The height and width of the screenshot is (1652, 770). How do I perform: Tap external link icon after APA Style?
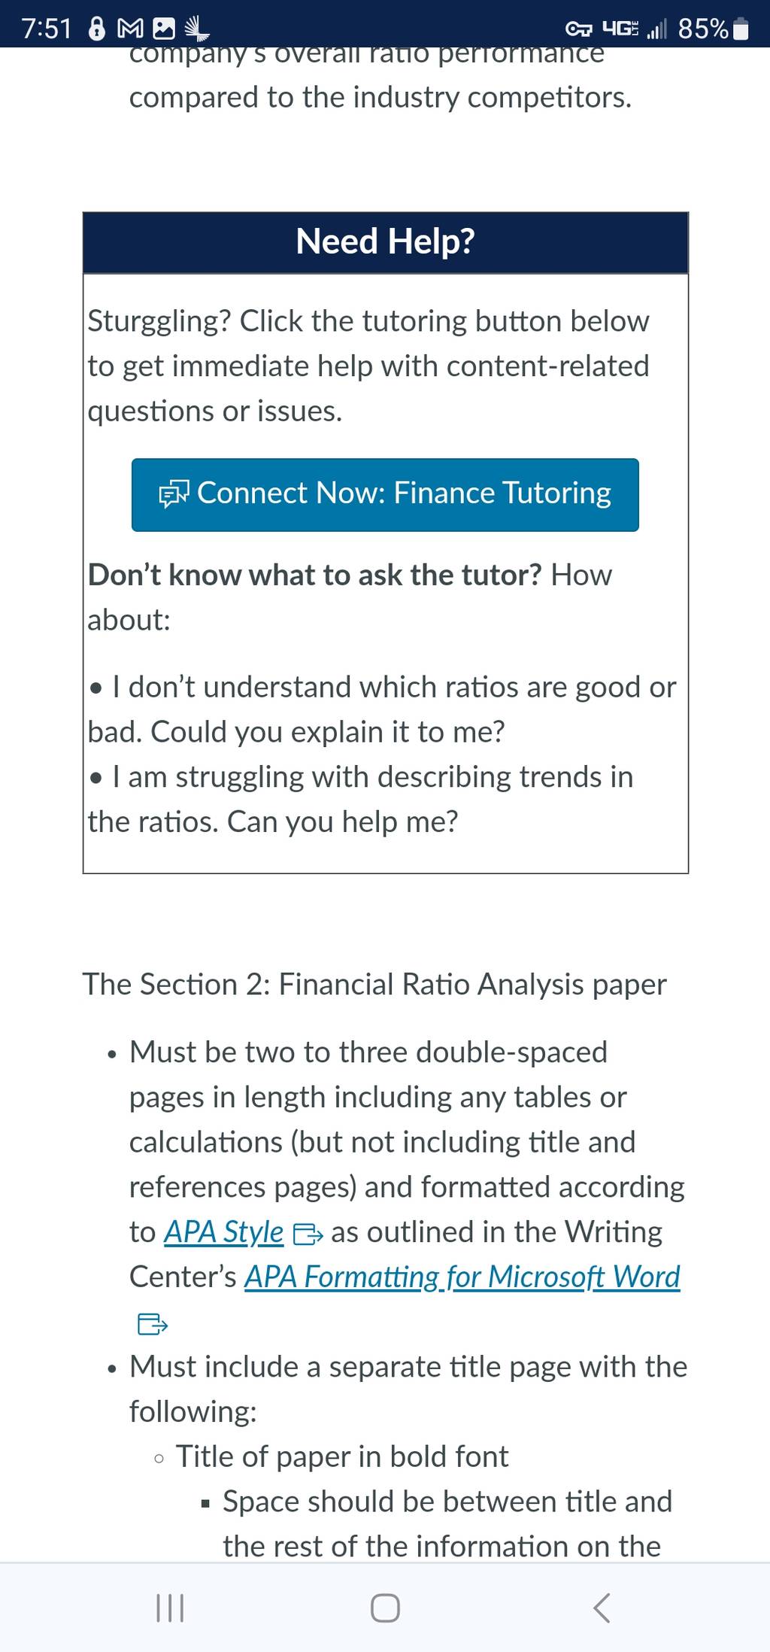coord(307,1234)
